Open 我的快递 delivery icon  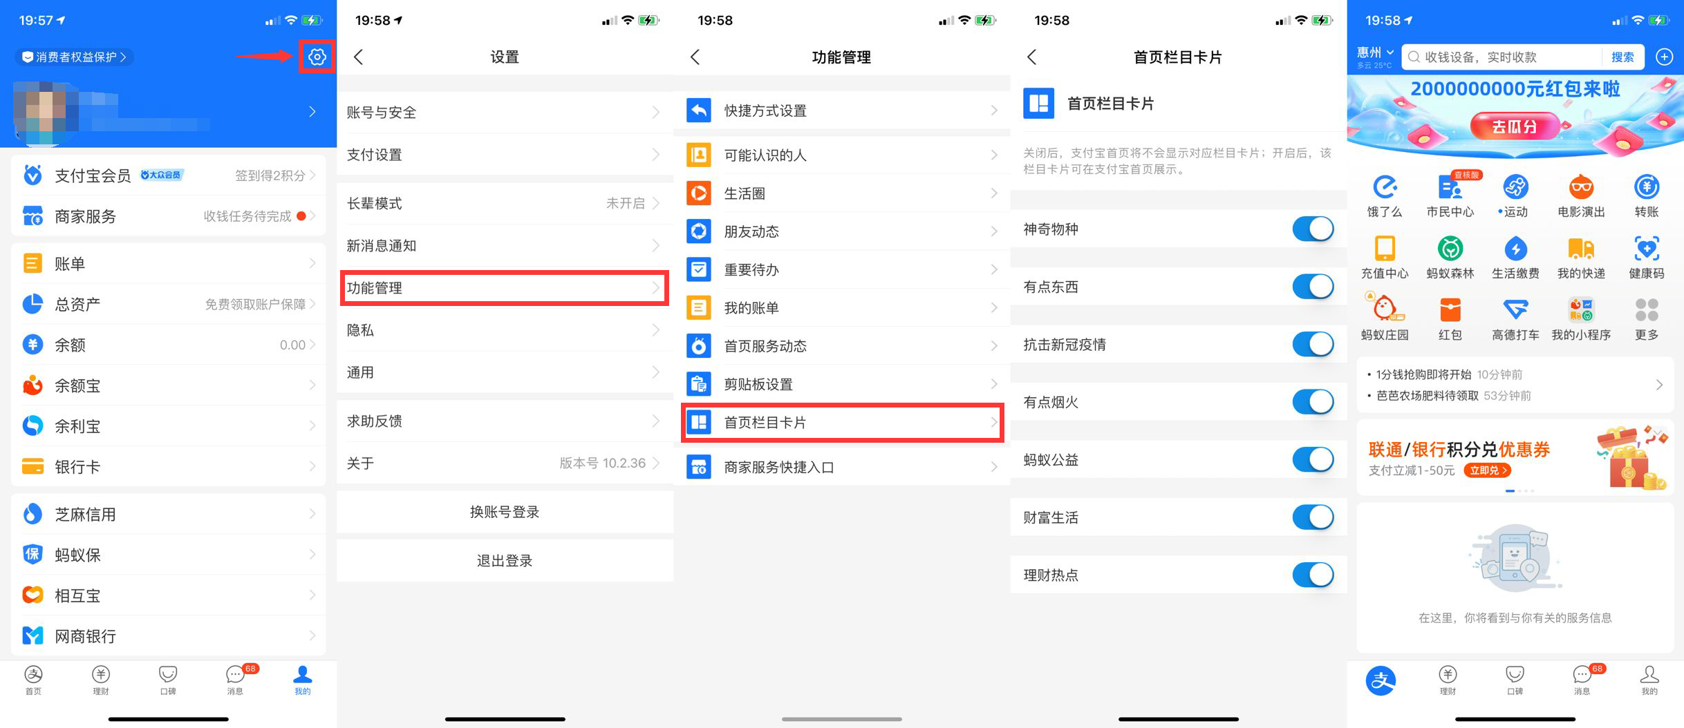click(x=1581, y=249)
